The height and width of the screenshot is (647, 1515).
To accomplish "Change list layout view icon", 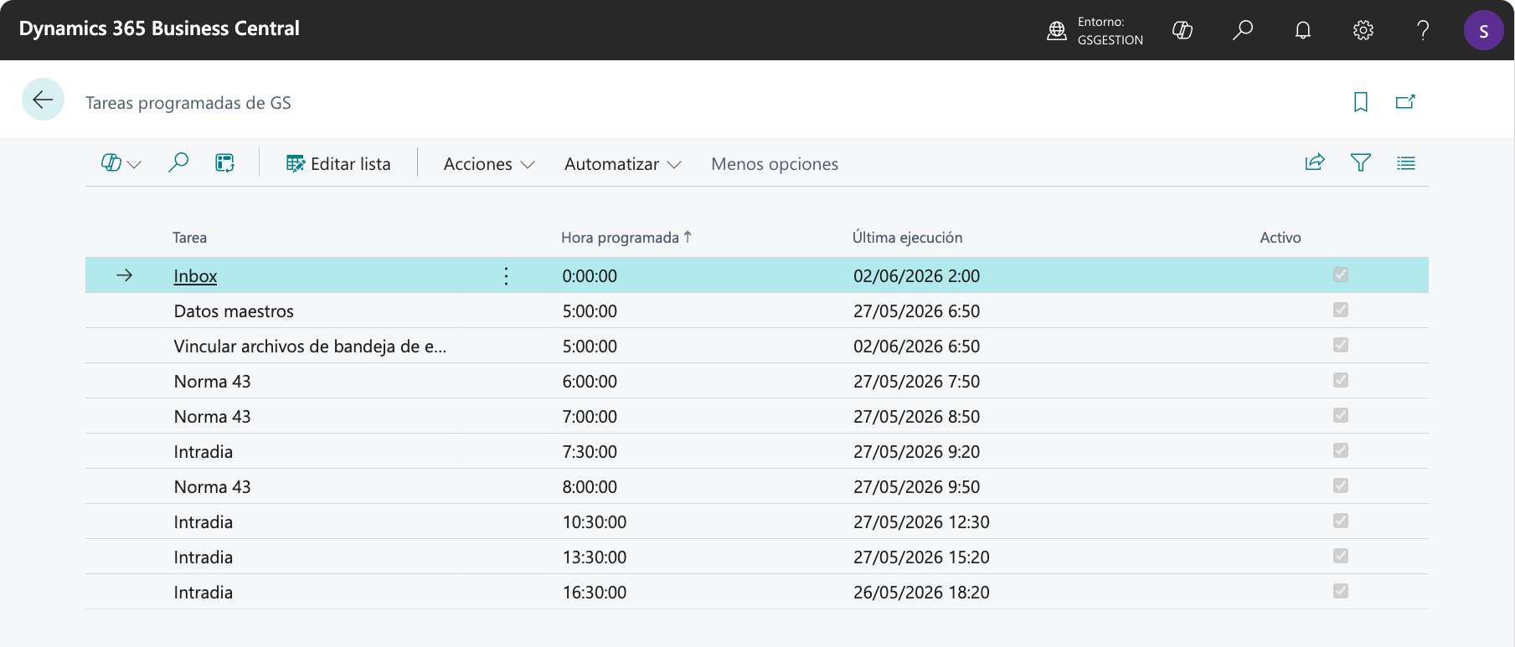I will click(x=1406, y=163).
